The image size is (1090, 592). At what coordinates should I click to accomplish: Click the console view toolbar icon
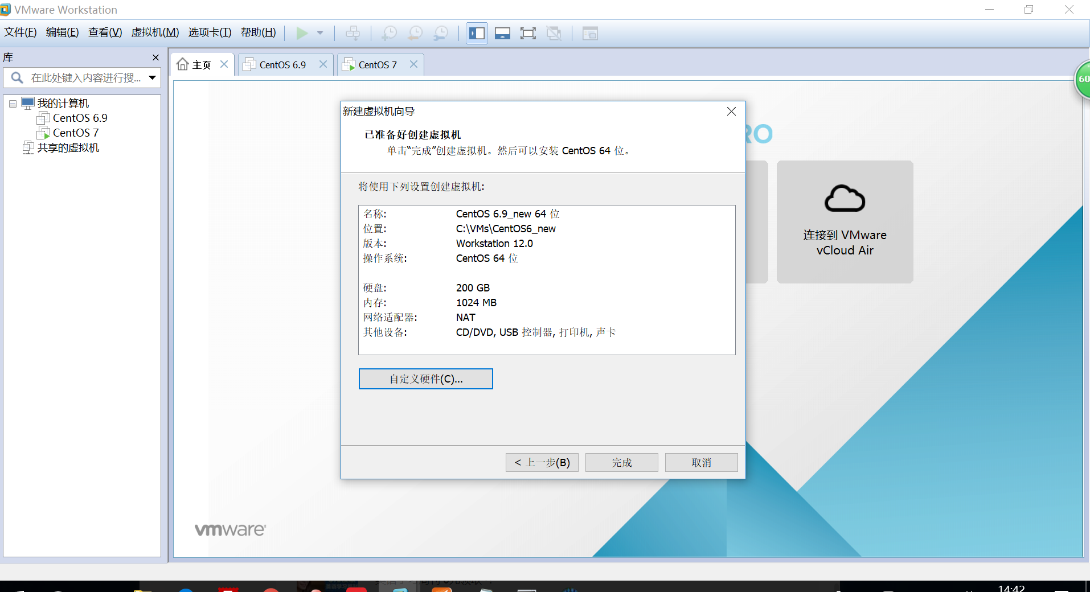(590, 33)
